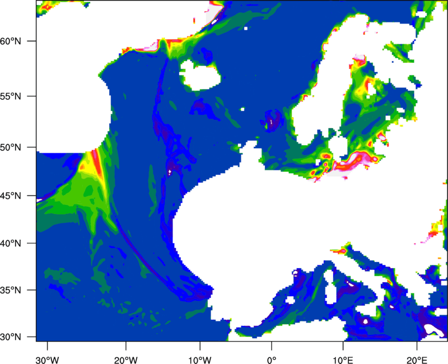Click the 60°N latitude label

point(11,41)
